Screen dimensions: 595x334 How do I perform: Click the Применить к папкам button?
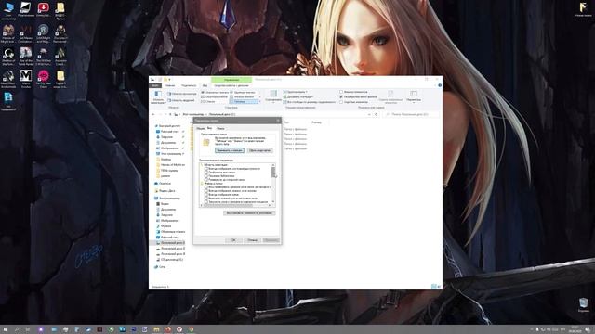click(x=230, y=150)
